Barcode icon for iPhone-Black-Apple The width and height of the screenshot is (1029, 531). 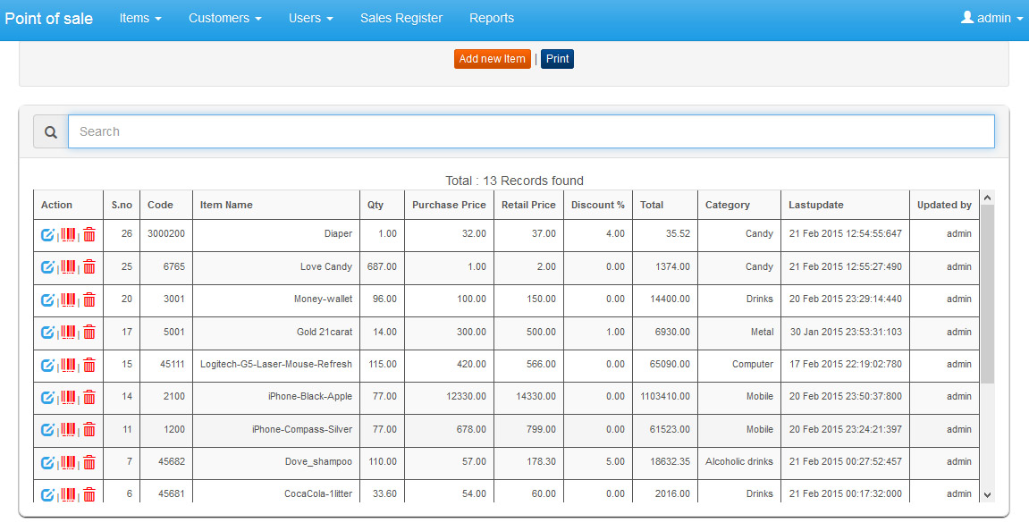tap(68, 397)
